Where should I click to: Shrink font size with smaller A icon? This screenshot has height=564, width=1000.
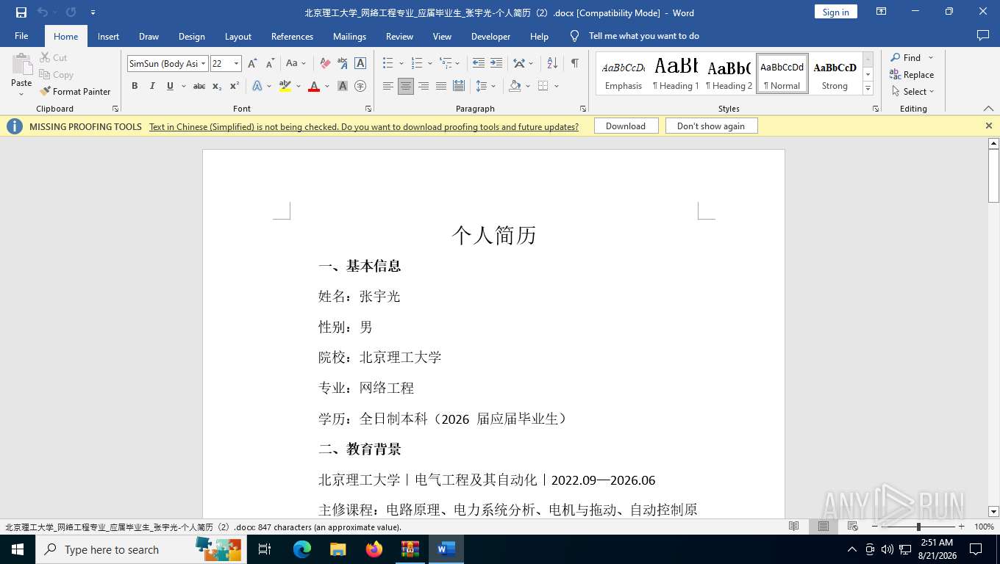[270, 64]
